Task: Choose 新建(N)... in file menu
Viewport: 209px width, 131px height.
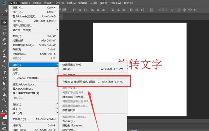Action: click(x=34, y=8)
